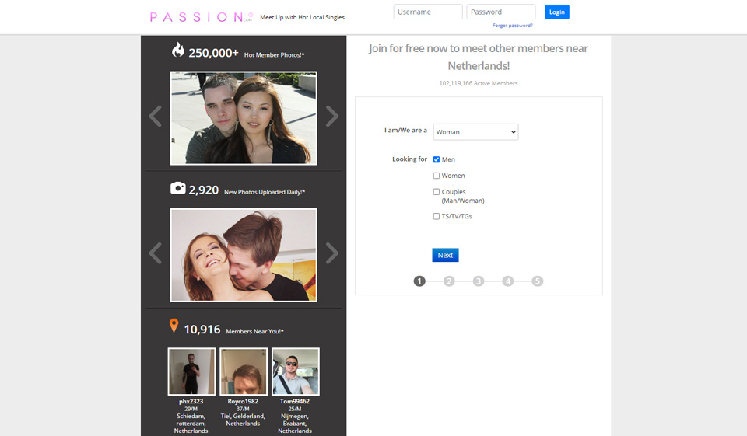Advance second carousel with right arrow
747x436 pixels.
point(332,253)
